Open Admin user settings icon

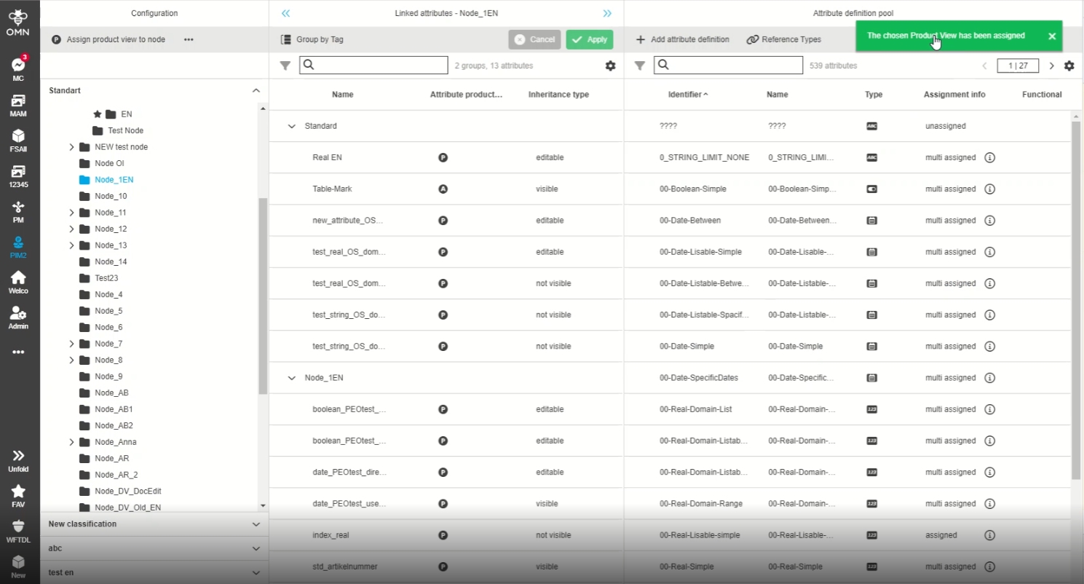(18, 314)
